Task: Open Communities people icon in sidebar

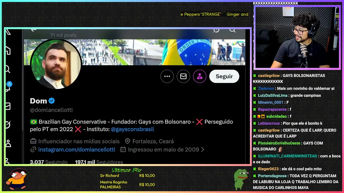Action: (8, 143)
